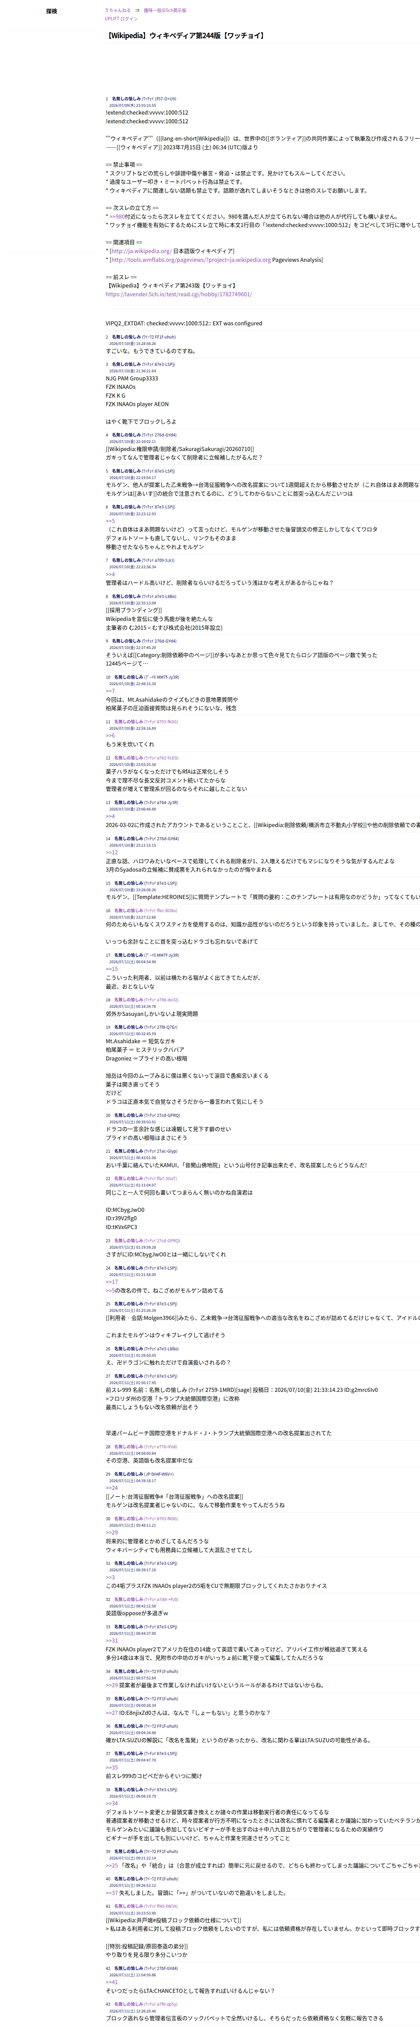Screen dimensions: 420x2027
Task: Click poster name of post 32
Action: pos(128,1600)
